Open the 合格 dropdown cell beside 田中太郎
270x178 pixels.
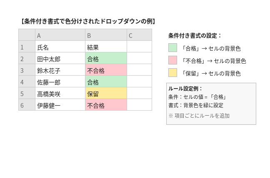(x=106, y=58)
